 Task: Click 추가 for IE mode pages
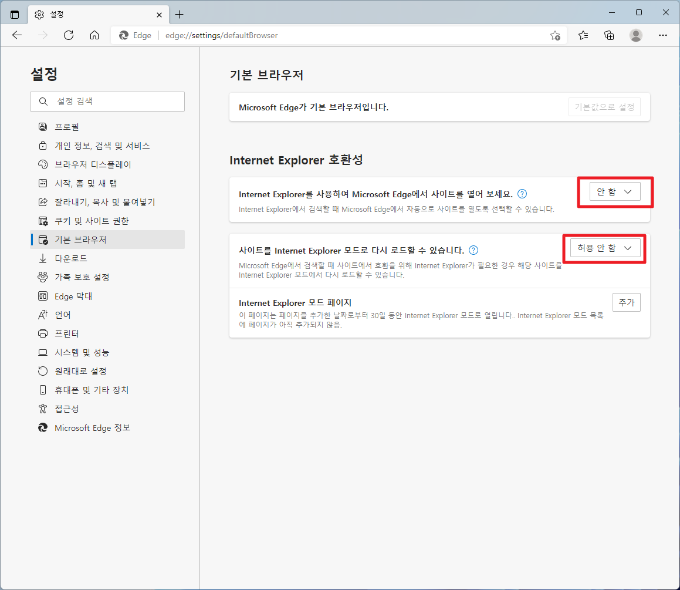(x=626, y=302)
